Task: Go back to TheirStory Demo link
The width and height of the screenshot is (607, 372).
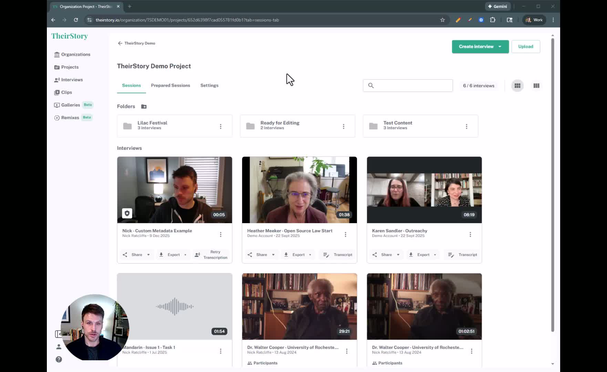Action: [136, 43]
